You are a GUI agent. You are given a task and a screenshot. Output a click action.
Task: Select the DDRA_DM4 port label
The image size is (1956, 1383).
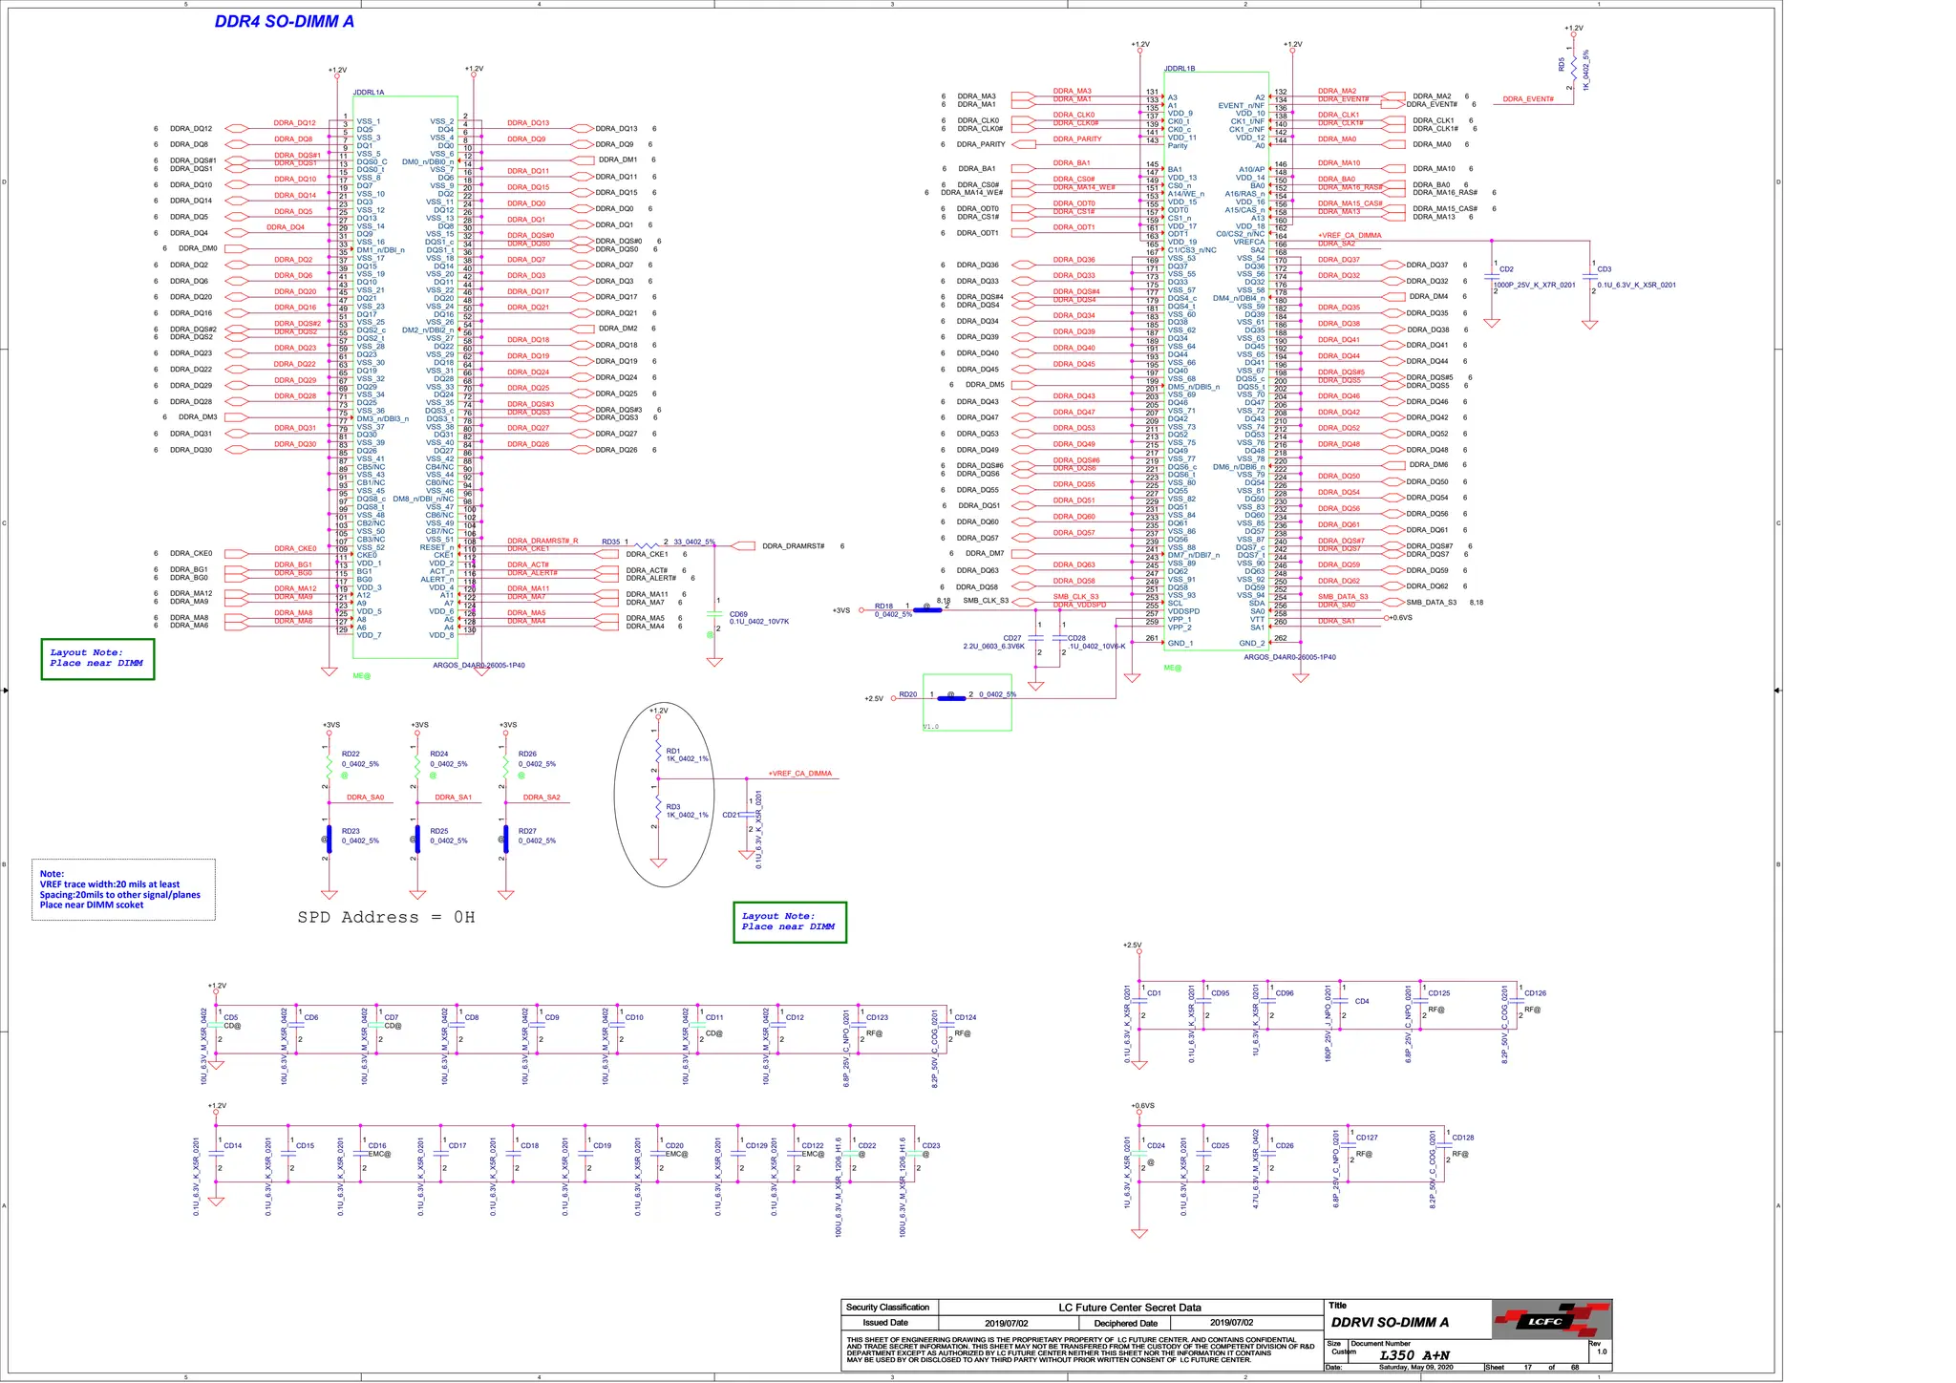click(x=1428, y=296)
